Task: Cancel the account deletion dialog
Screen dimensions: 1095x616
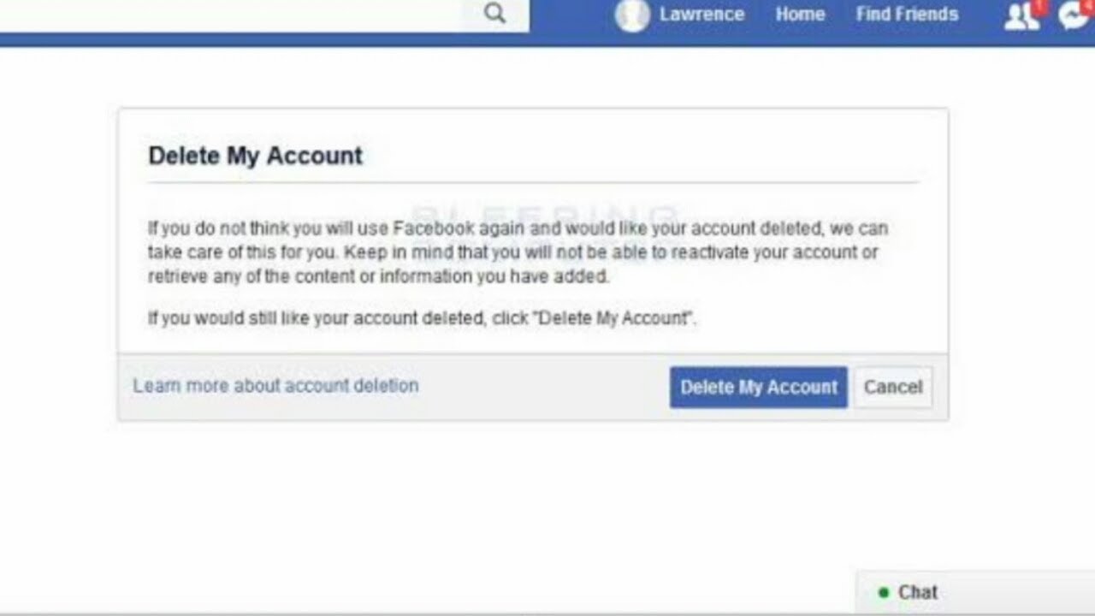Action: [x=893, y=387]
